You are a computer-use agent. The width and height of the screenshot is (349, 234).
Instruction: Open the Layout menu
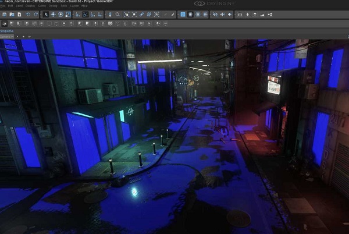(x=74, y=6)
